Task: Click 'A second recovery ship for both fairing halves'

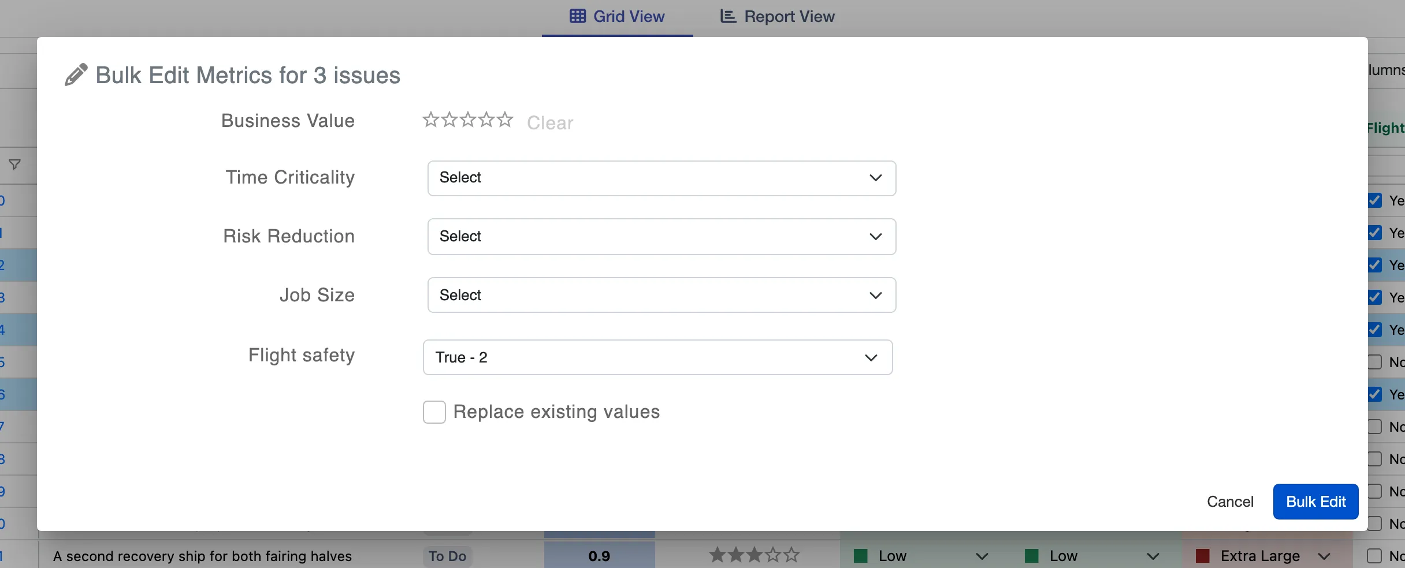Action: (x=202, y=556)
